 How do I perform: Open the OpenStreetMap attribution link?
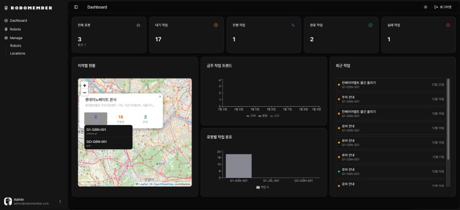[x=163, y=185]
